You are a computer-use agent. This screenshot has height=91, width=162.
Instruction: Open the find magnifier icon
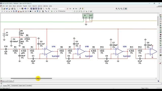click(80, 9)
